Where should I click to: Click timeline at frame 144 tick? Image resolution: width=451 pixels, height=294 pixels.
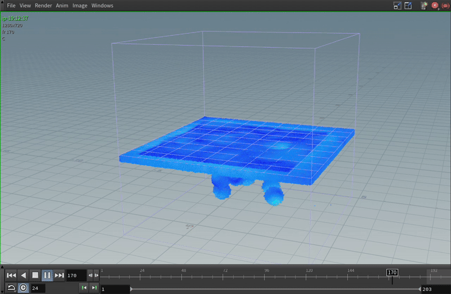click(347, 277)
